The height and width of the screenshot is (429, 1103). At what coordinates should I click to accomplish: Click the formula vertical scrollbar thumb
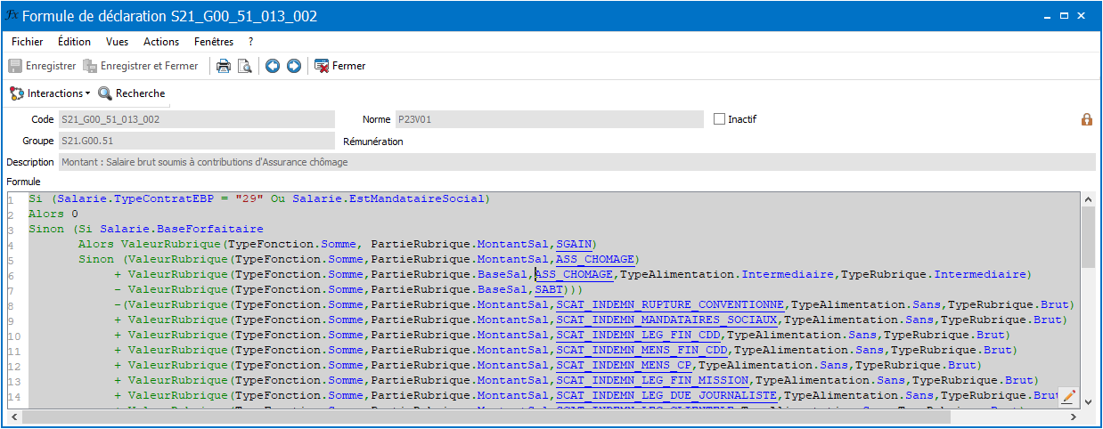1088,237
